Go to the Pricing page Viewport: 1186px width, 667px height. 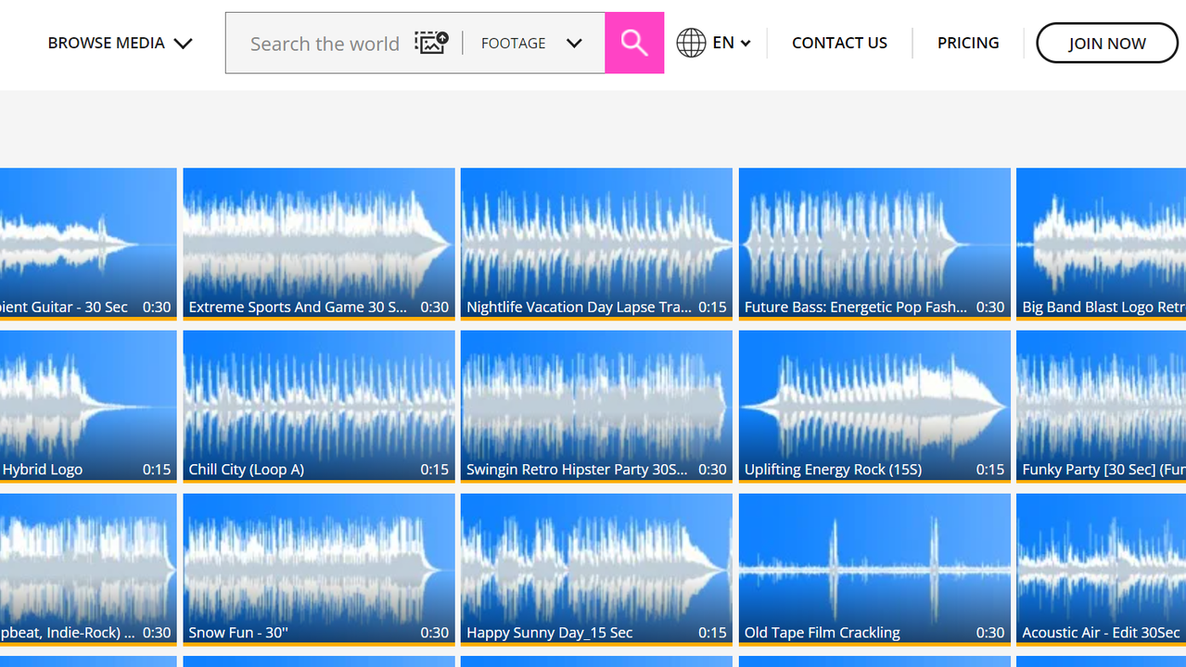coord(968,43)
